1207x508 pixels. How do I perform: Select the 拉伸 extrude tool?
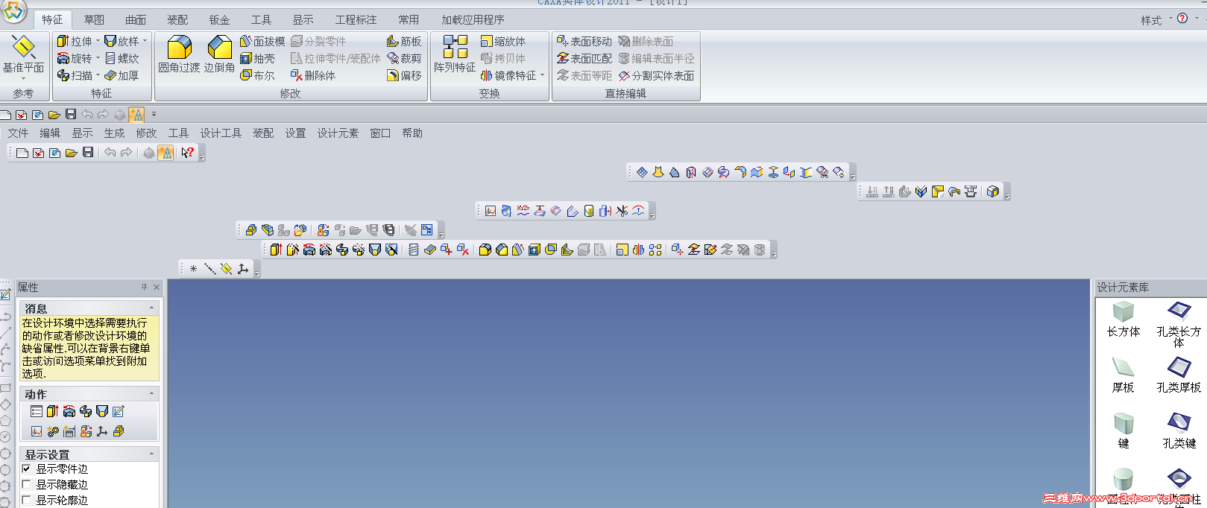click(75, 41)
